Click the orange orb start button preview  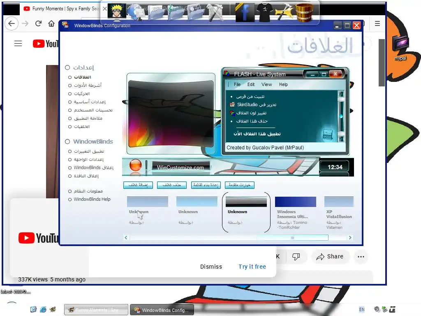(x=136, y=165)
